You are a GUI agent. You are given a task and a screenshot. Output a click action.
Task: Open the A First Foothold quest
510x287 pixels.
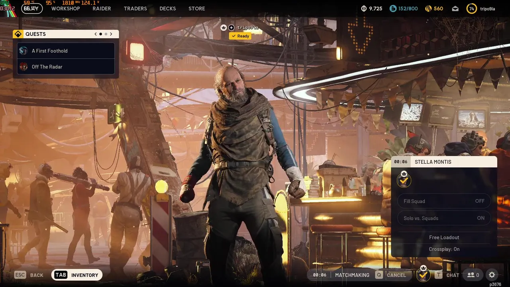[66, 51]
